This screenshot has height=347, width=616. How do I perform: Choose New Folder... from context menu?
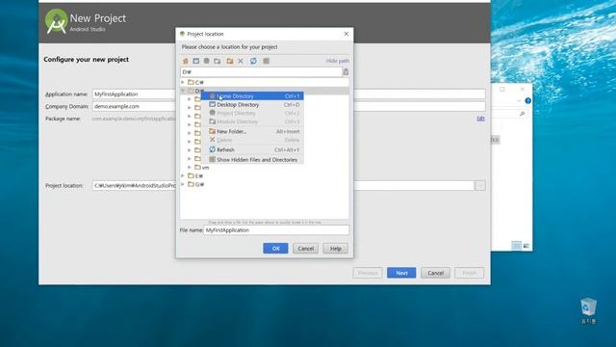[x=252, y=131]
